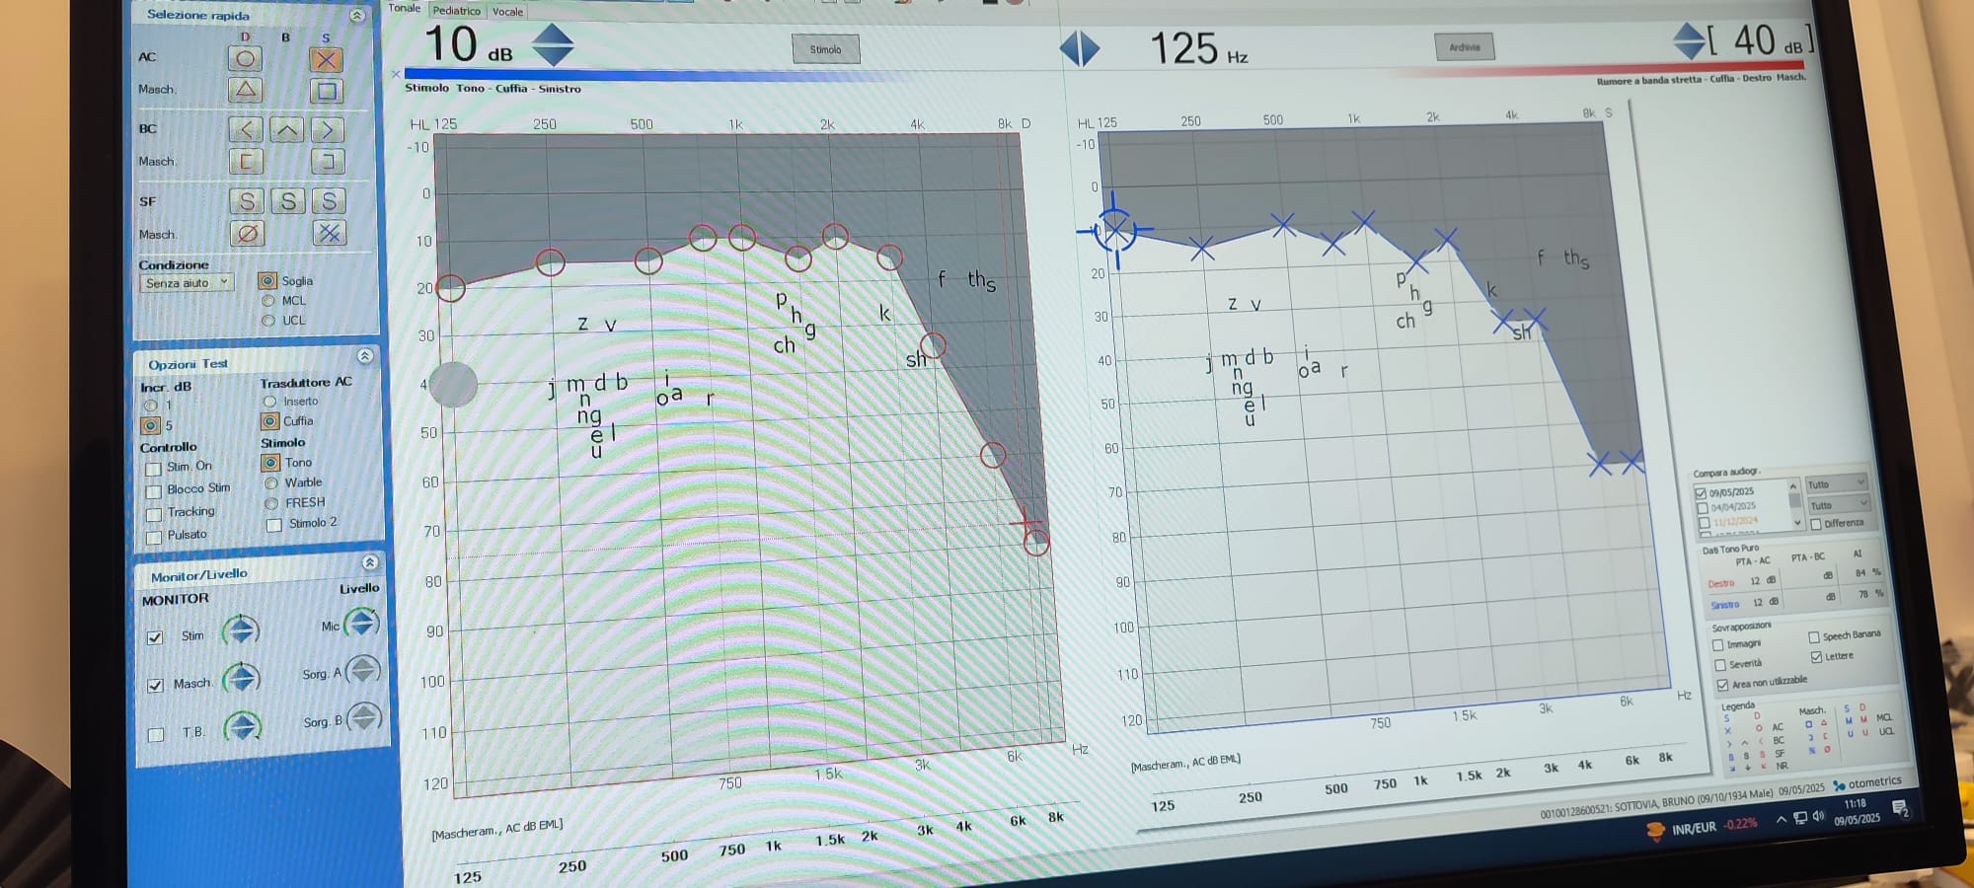
Task: Select masked BC right square bracket symbol
Action: 246,161
